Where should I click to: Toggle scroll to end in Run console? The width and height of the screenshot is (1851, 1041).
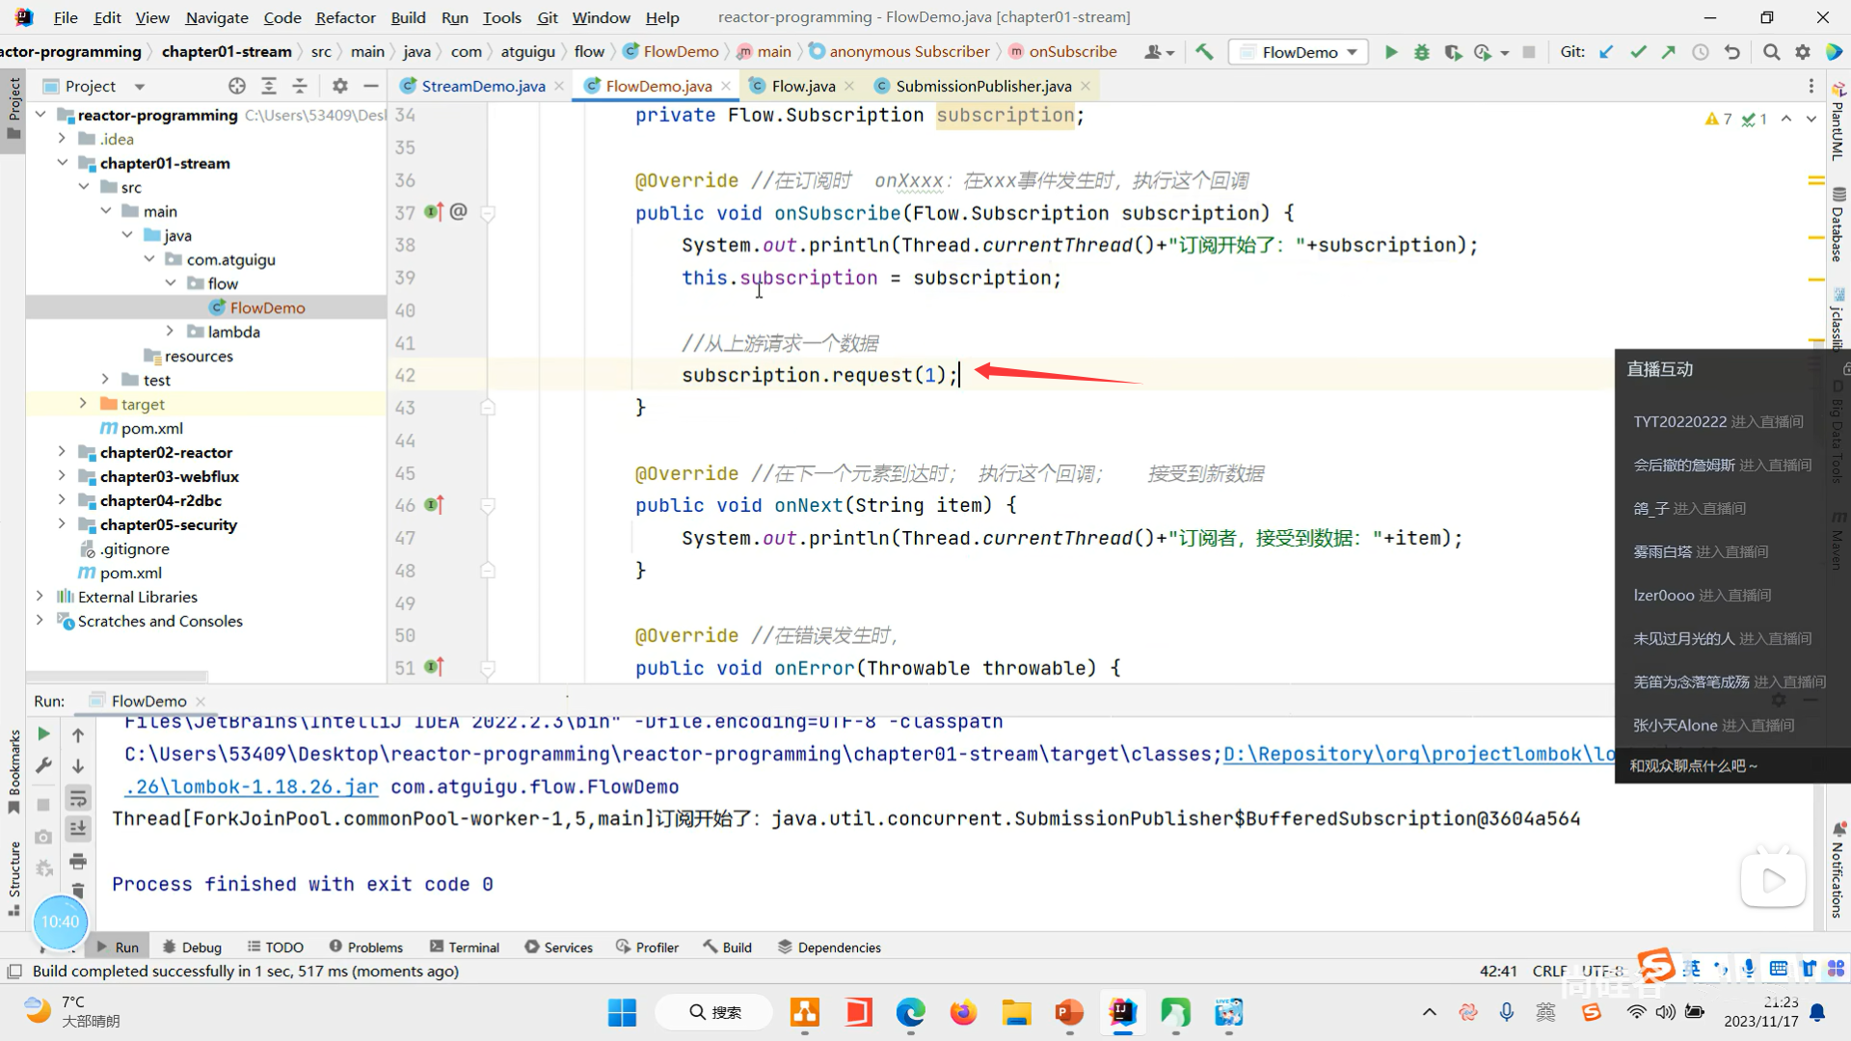[78, 829]
